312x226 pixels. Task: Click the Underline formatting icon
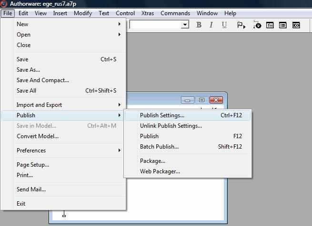click(x=224, y=25)
